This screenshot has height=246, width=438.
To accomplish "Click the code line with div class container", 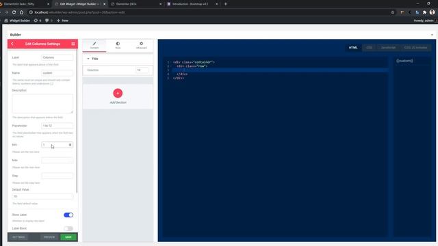I will click(194, 62).
